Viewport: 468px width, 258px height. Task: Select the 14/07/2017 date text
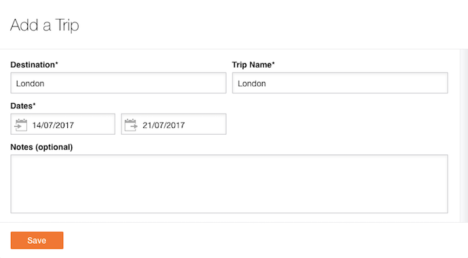click(x=53, y=125)
